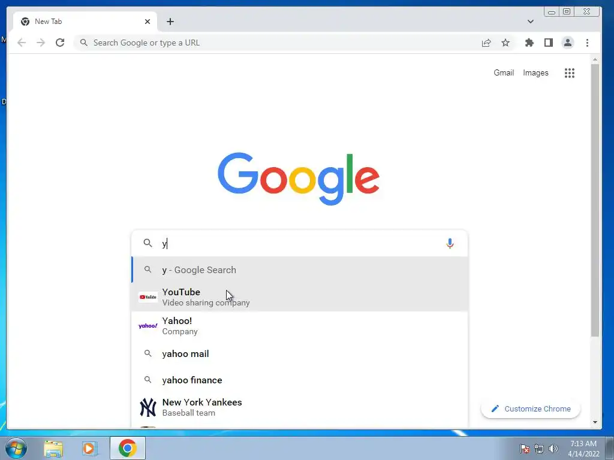Open a new tab with plus button
The width and height of the screenshot is (614, 460).
170,22
